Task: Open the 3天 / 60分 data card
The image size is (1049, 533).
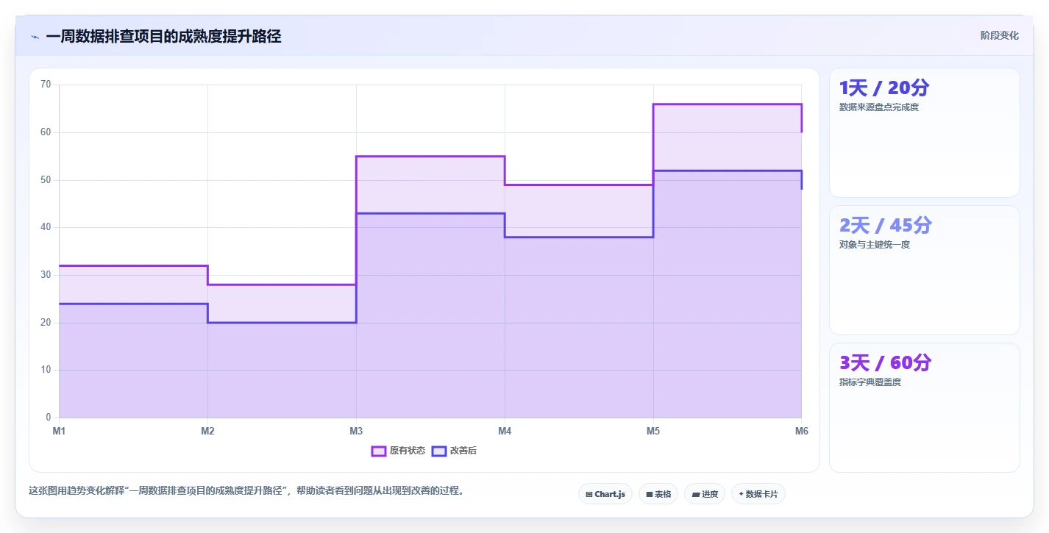Action: (x=925, y=408)
